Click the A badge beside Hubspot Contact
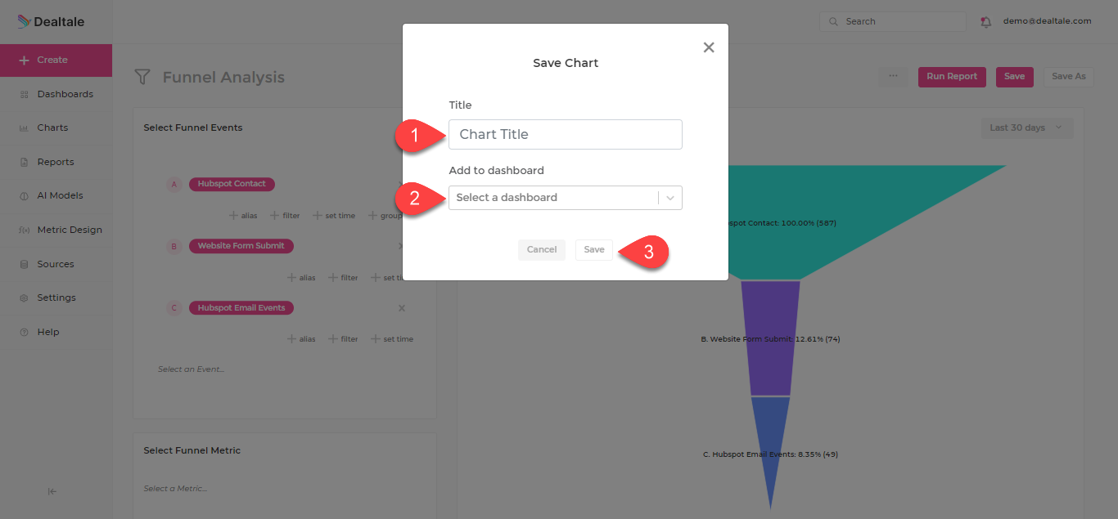Viewport: 1118px width, 519px height. 174,185
